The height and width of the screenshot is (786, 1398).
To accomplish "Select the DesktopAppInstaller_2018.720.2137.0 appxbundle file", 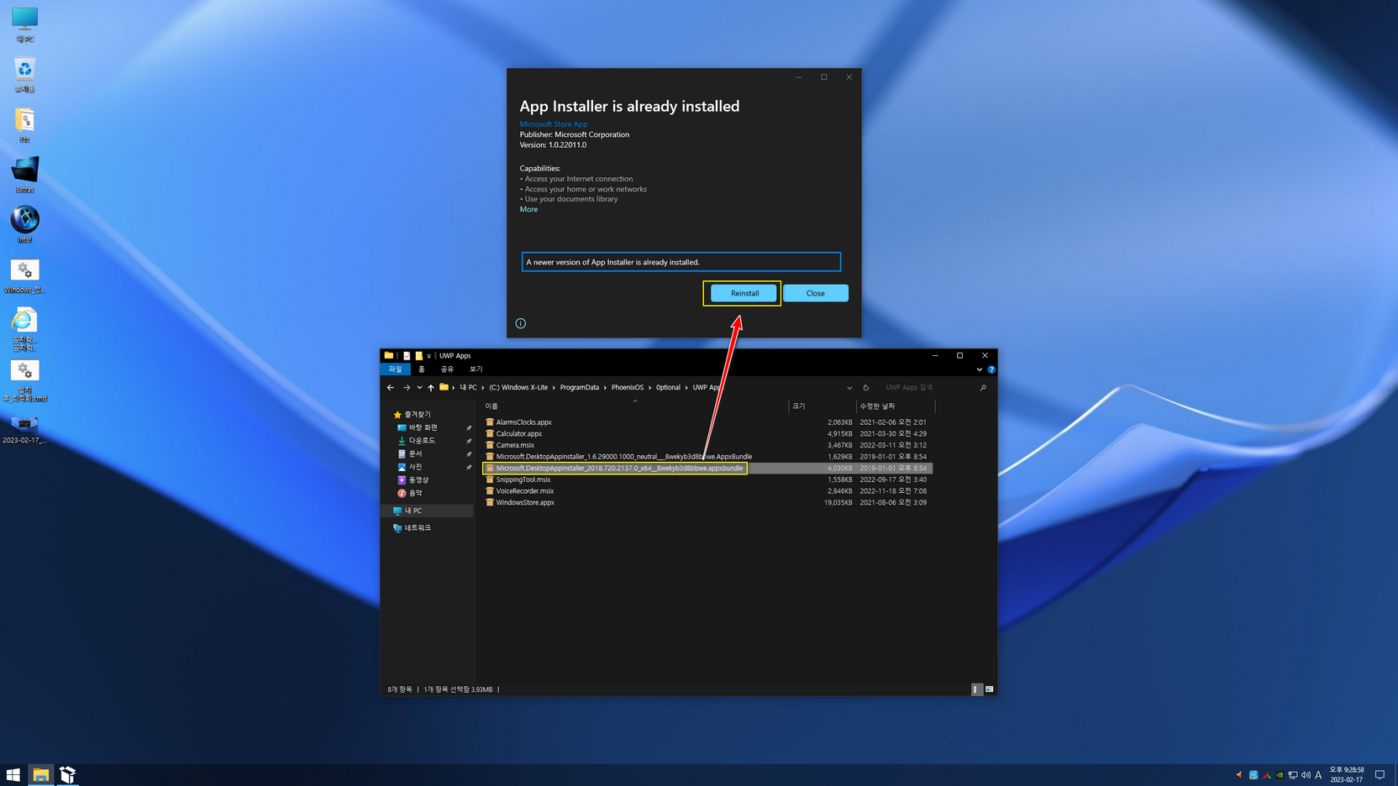I will (619, 469).
